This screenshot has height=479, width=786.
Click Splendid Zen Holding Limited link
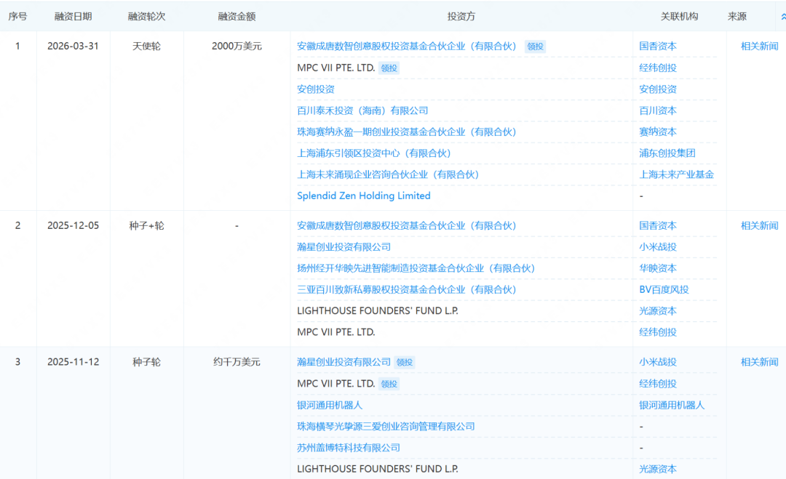363,196
